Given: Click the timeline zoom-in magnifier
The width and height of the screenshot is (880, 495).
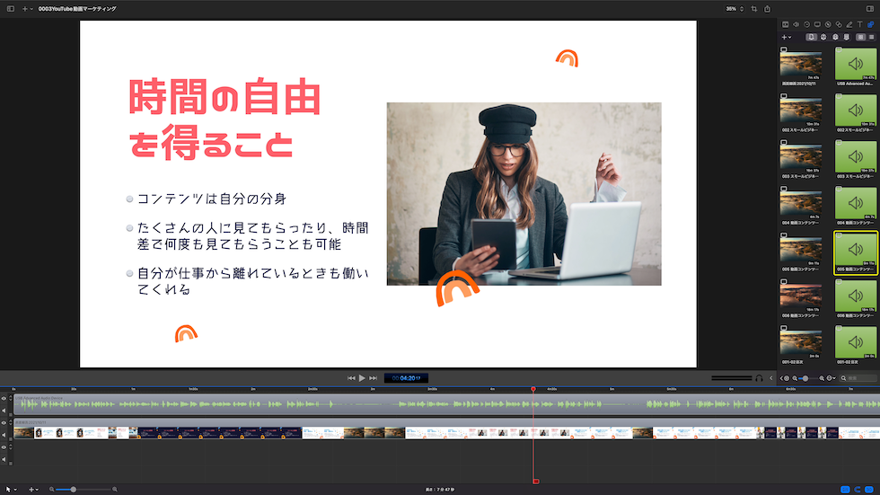Looking at the screenshot, I should (x=115, y=490).
